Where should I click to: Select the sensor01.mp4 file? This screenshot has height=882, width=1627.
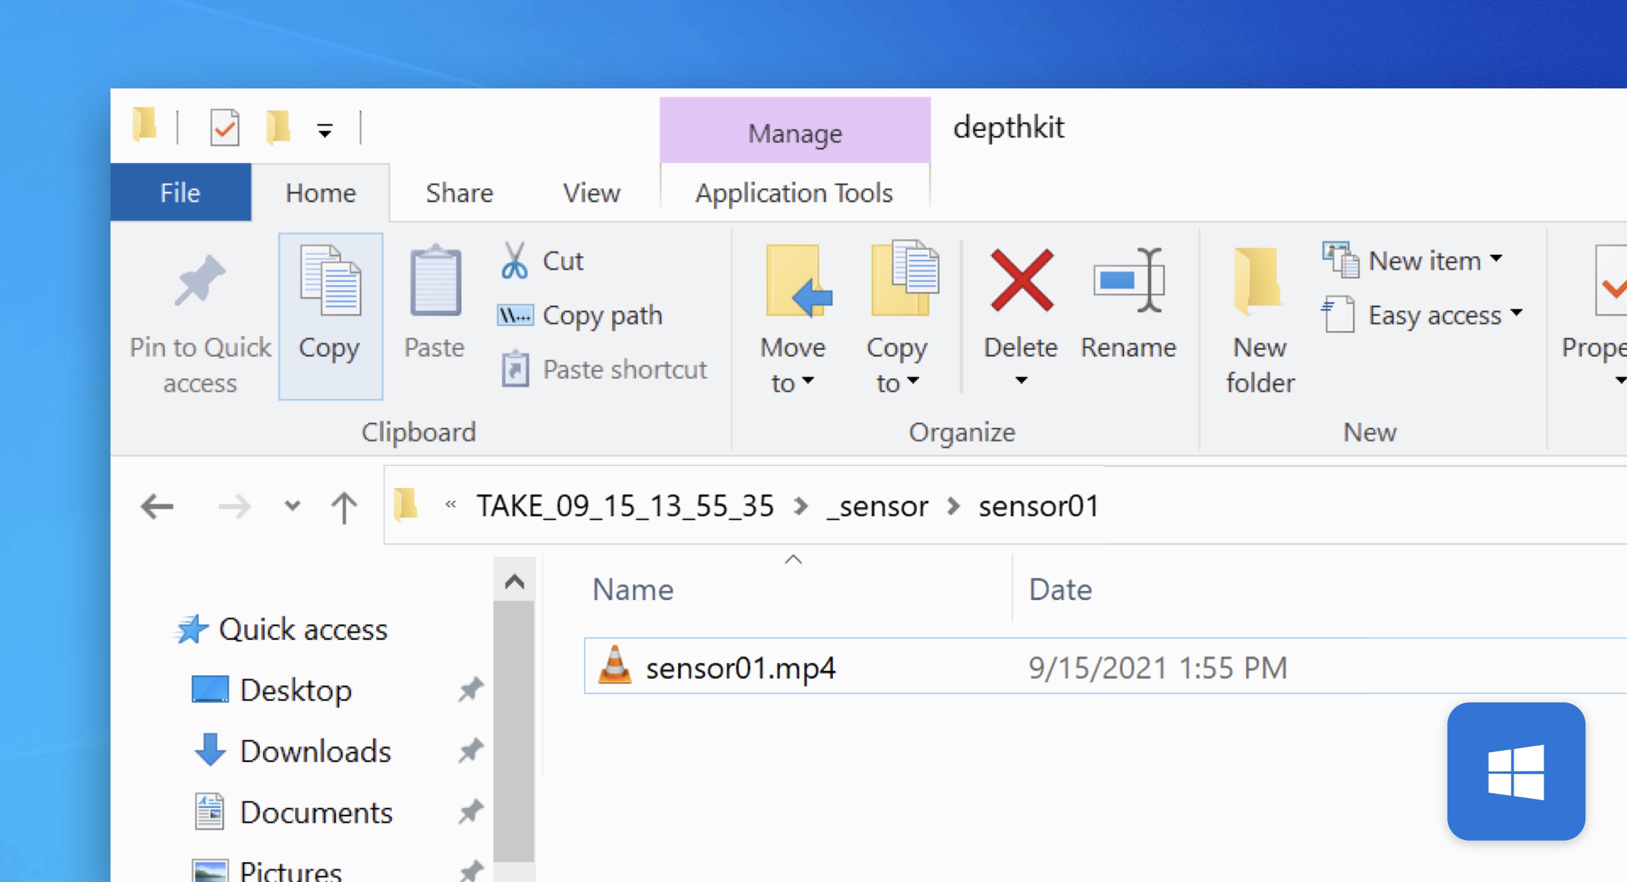(x=740, y=668)
